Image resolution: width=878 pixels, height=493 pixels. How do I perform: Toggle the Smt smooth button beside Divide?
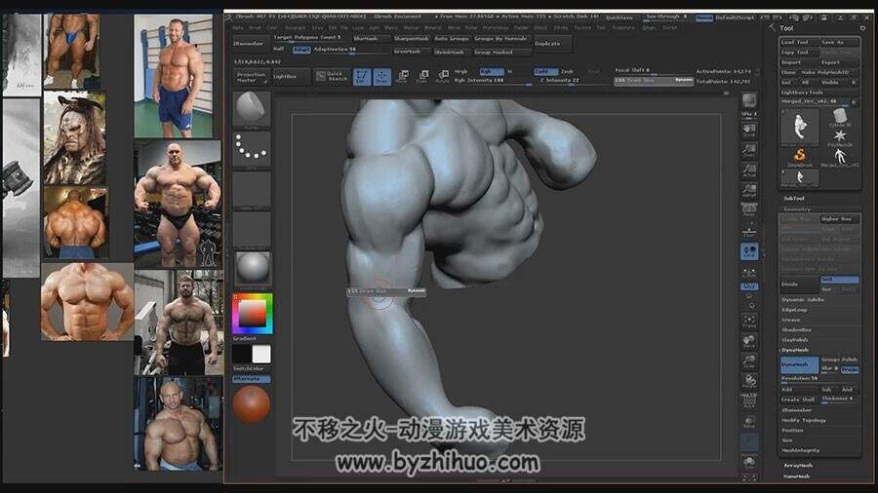tap(839, 279)
